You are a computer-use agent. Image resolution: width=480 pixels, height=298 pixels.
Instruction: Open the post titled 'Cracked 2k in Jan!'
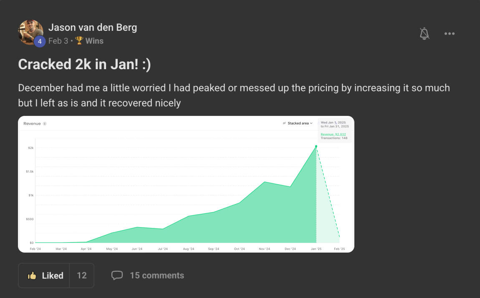tap(84, 64)
